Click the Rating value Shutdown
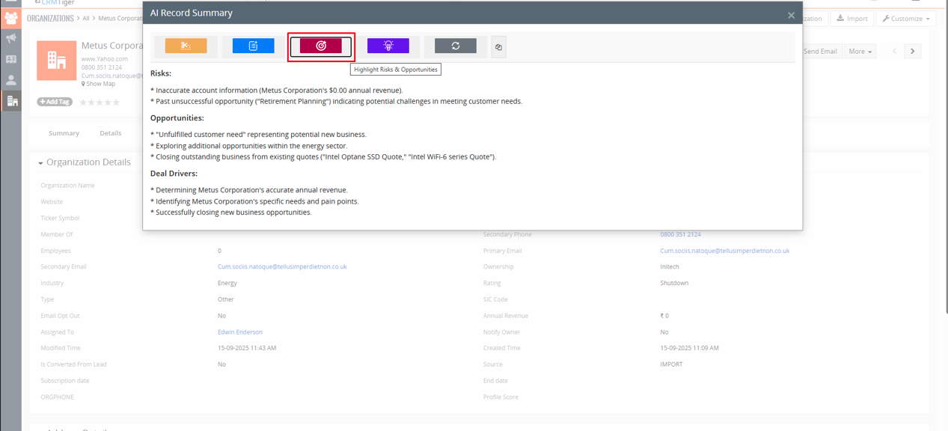The width and height of the screenshot is (948, 431). pos(674,283)
